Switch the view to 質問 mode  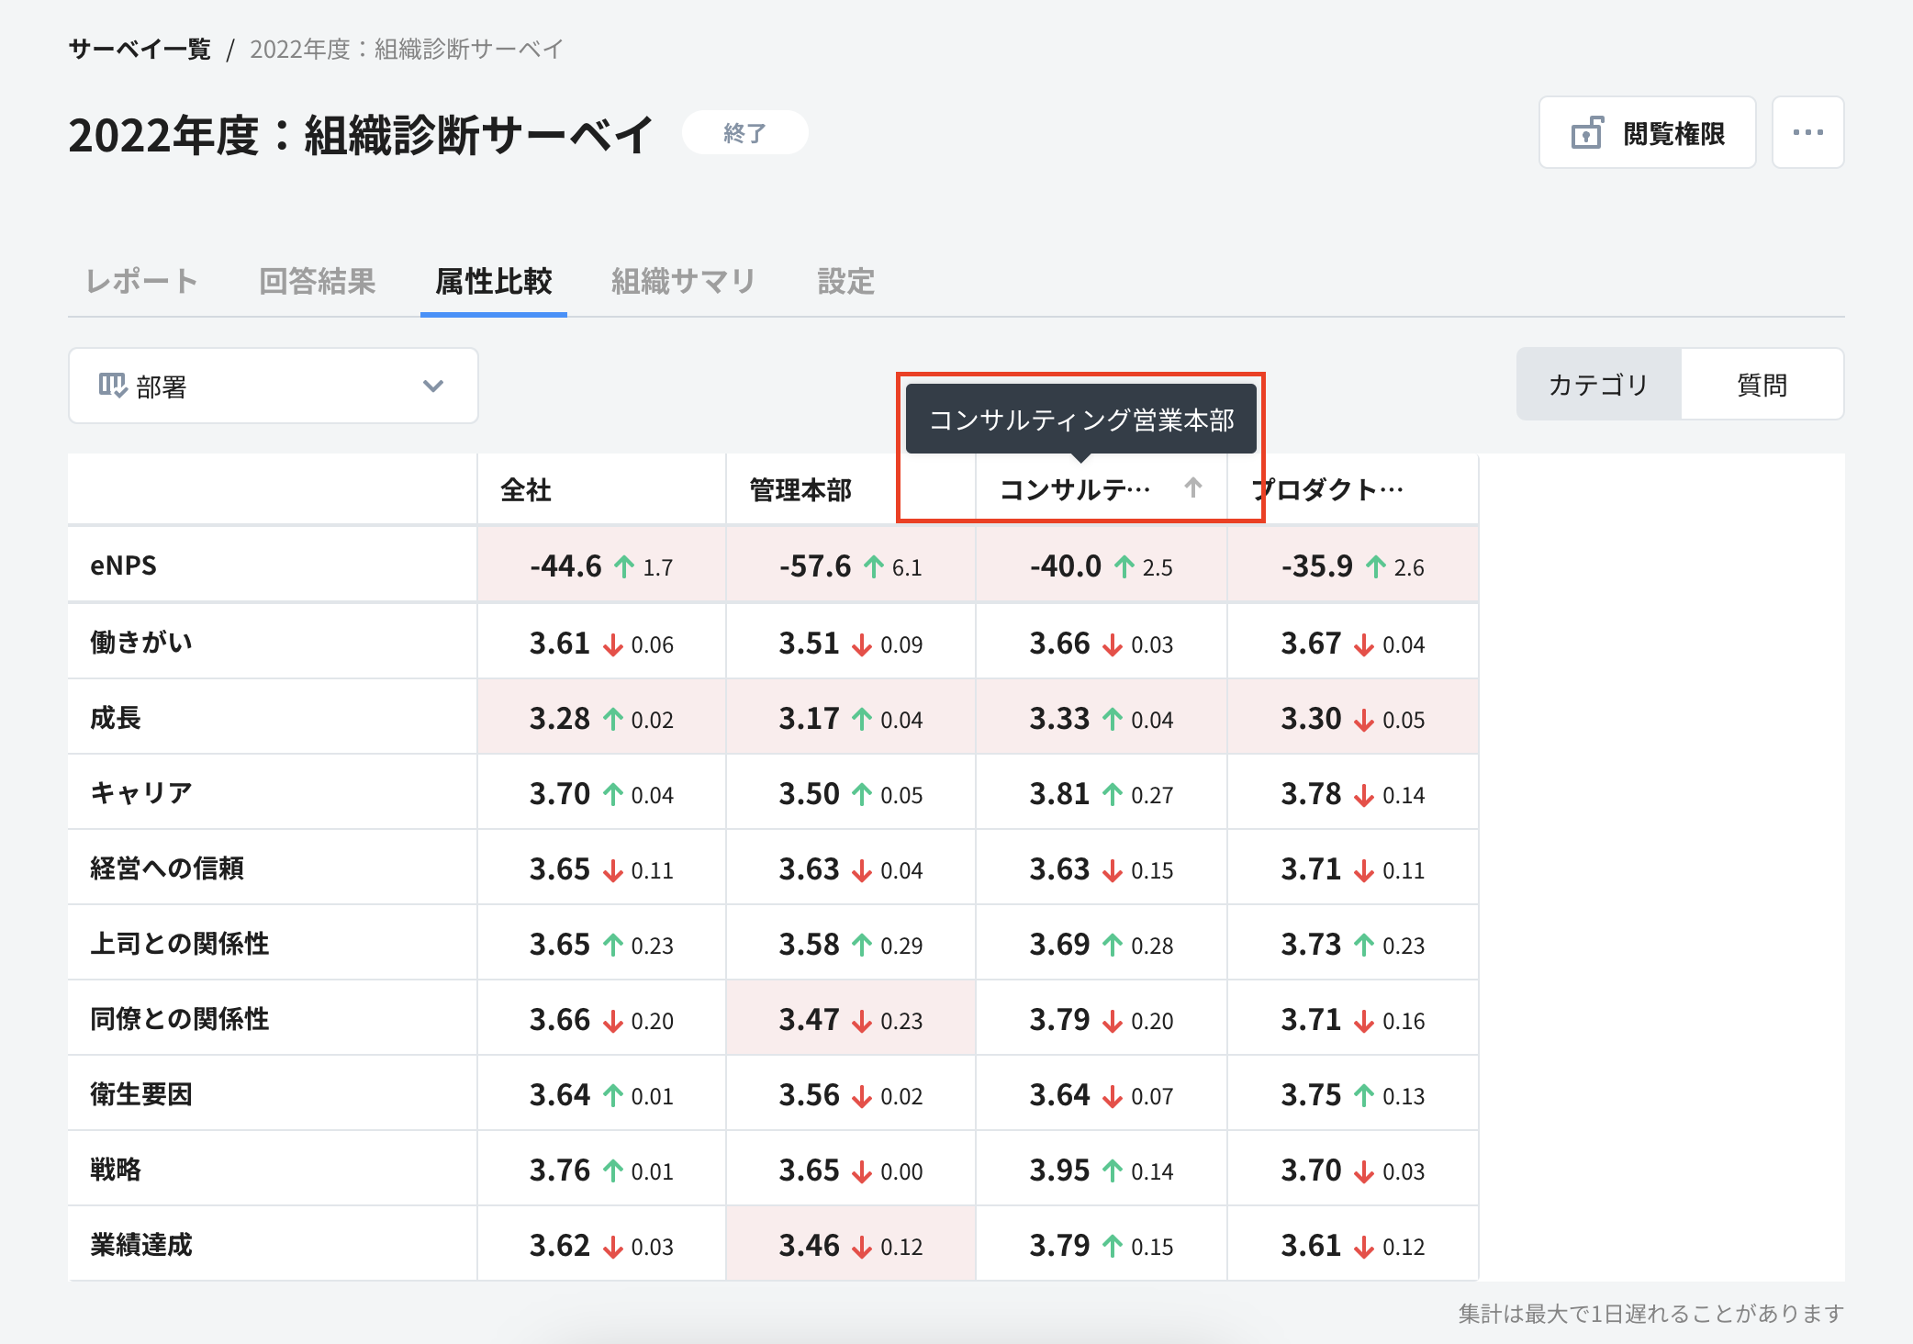1762,385
